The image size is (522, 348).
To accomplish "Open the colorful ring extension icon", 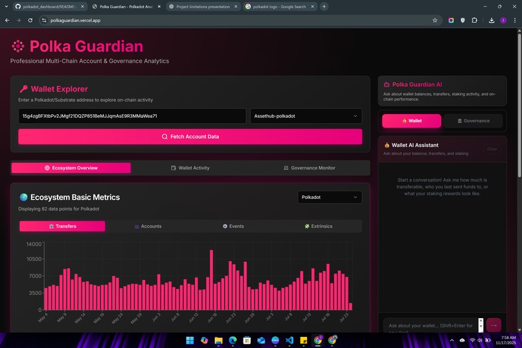I will point(451,20).
